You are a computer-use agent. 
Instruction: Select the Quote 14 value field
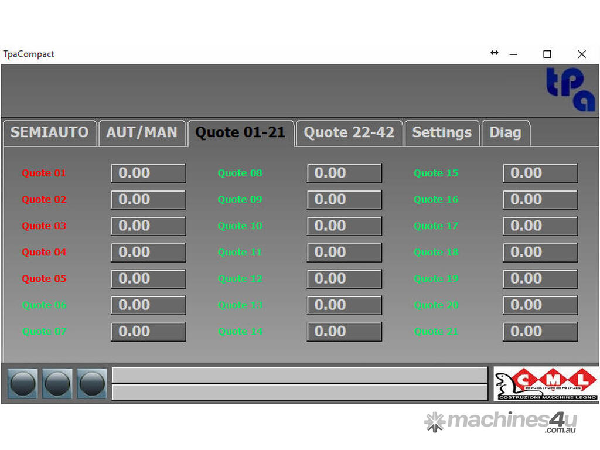tap(344, 332)
